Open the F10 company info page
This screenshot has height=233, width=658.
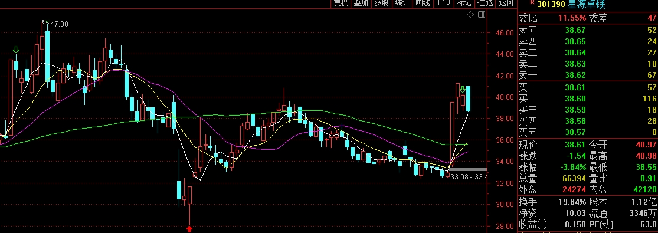pyautogui.click(x=443, y=4)
